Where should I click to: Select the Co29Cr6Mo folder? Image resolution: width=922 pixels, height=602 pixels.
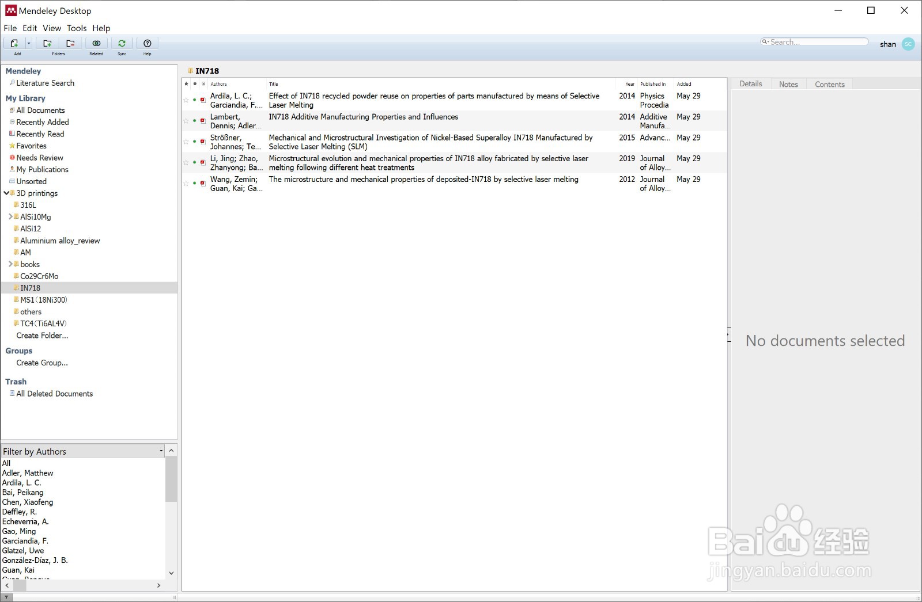39,276
